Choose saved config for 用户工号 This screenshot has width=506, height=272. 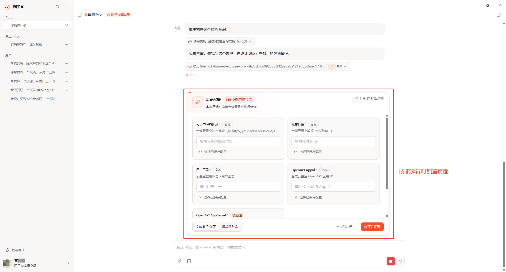(213, 197)
